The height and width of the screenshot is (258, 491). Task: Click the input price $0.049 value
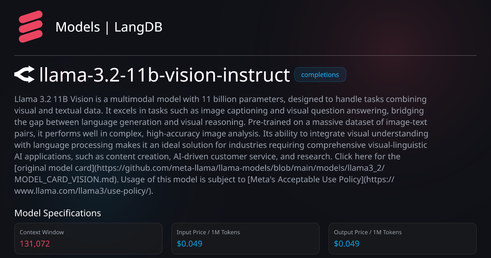click(189, 244)
